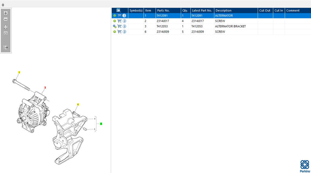Click gear icon for SCREW 2314J009 row
311x173 pixels.
[x=114, y=32]
